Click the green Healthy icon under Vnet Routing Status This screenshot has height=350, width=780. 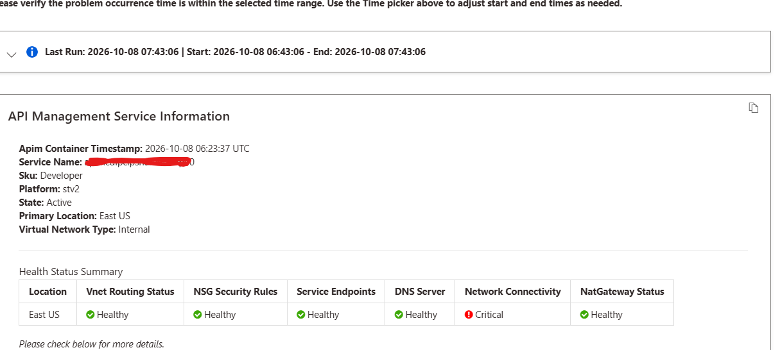click(91, 315)
